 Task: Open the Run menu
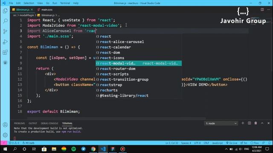tap(55, 3)
